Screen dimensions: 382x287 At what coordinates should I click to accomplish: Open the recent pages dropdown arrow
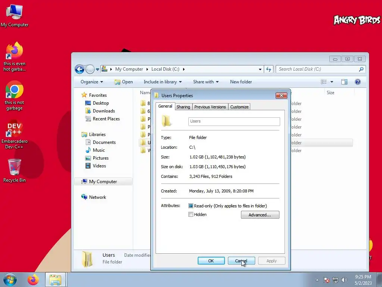coord(97,69)
